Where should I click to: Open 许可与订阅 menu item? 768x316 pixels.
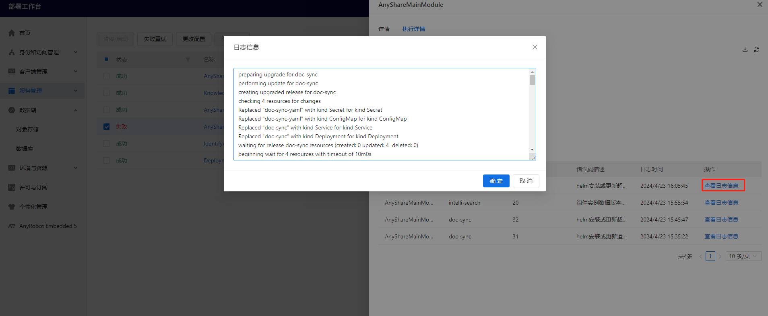coord(33,187)
